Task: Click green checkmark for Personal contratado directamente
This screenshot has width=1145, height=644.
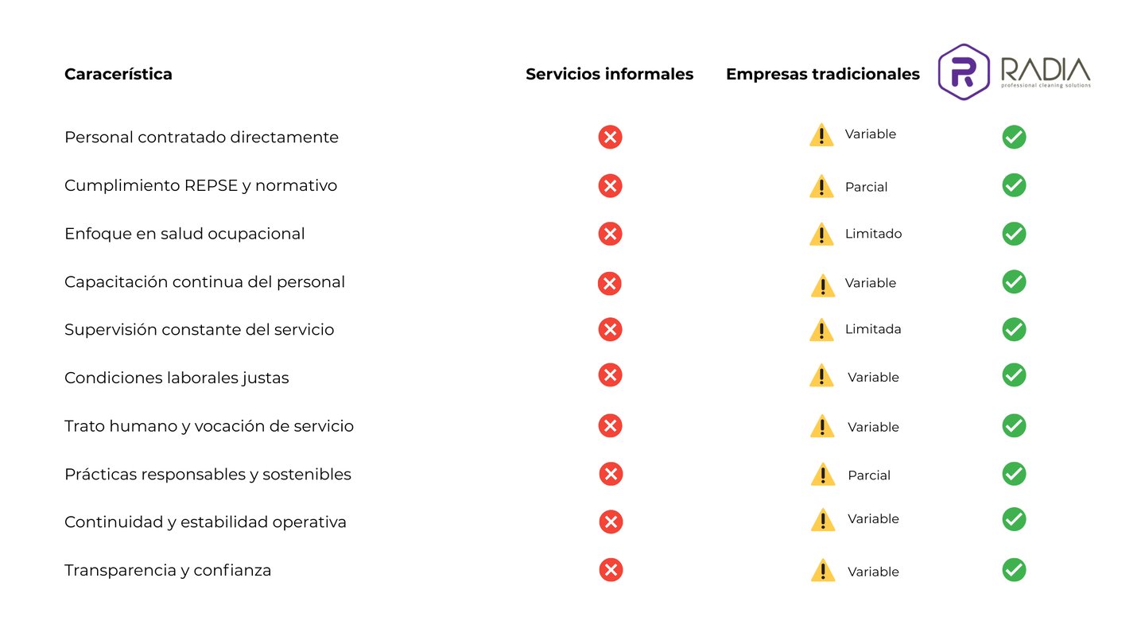Action: point(1014,137)
